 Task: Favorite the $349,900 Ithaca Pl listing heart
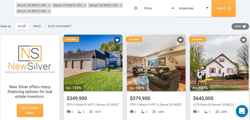[x=117, y=40]
